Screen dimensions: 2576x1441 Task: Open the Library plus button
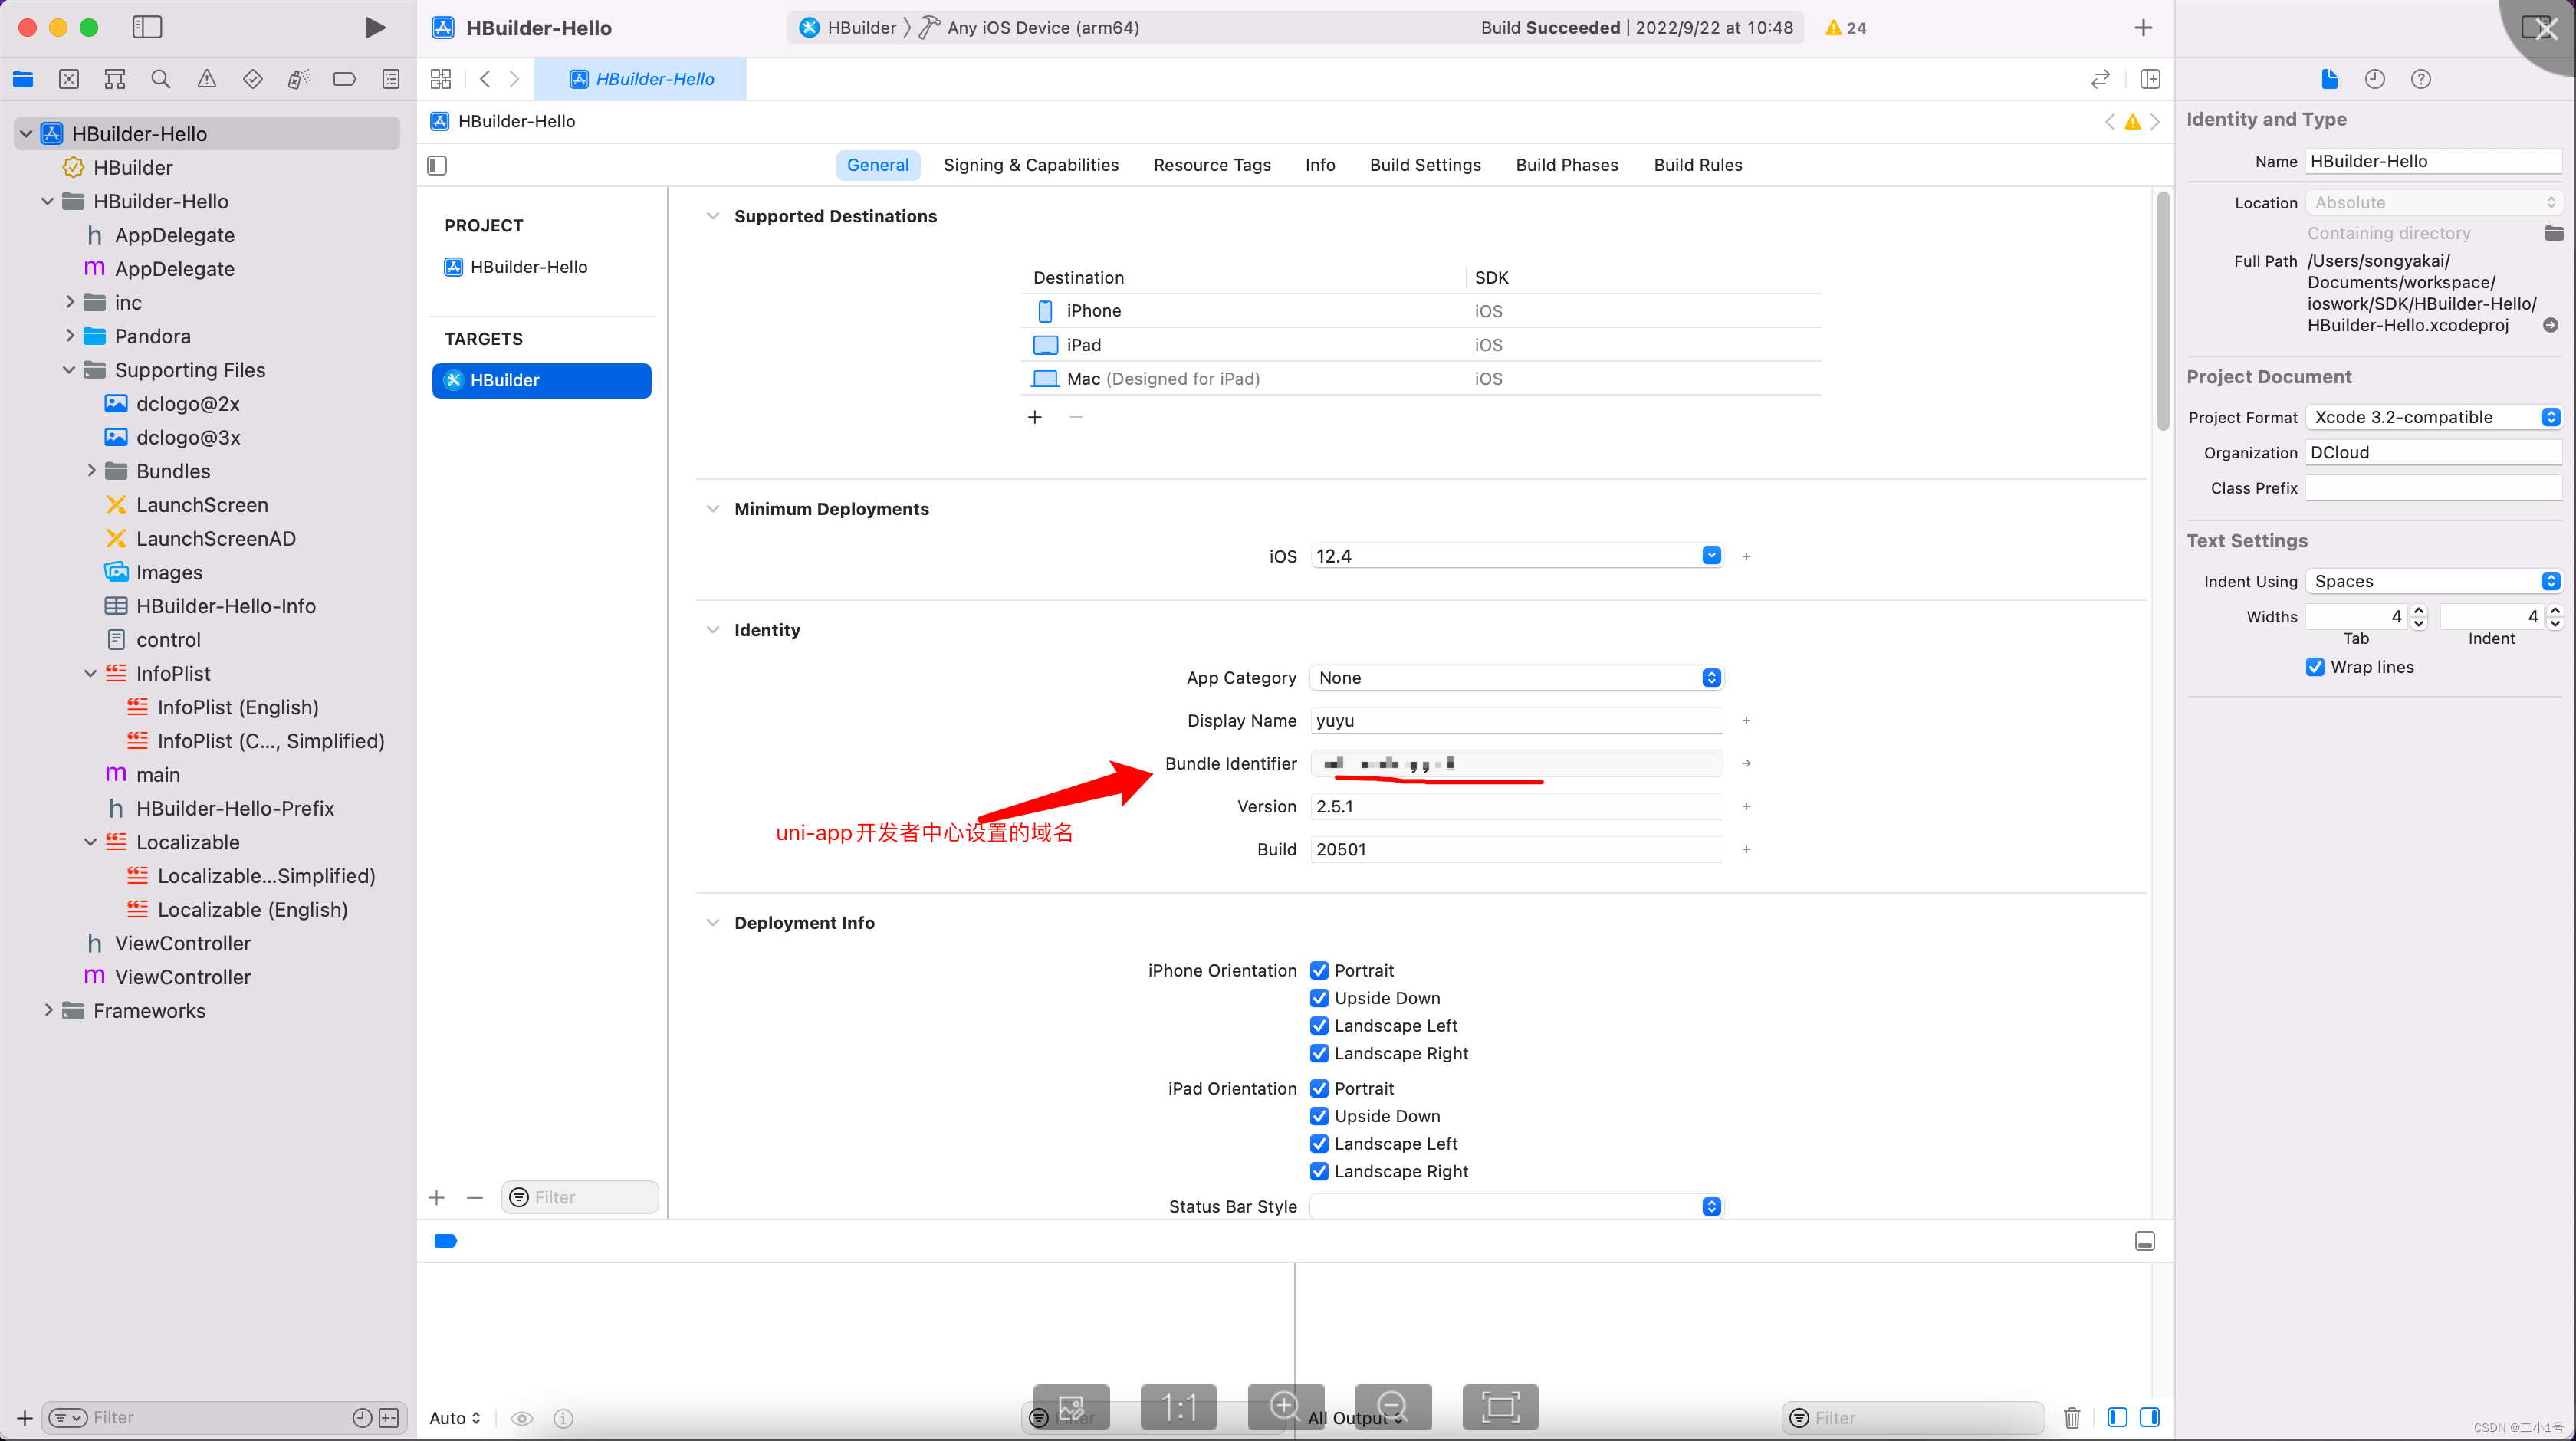pyautogui.click(x=2143, y=28)
